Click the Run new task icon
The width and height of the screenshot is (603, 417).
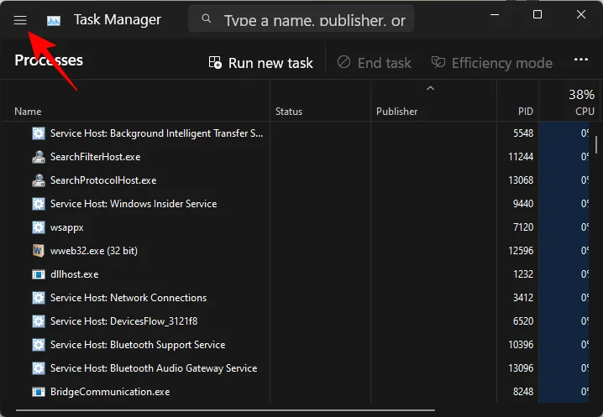(215, 62)
